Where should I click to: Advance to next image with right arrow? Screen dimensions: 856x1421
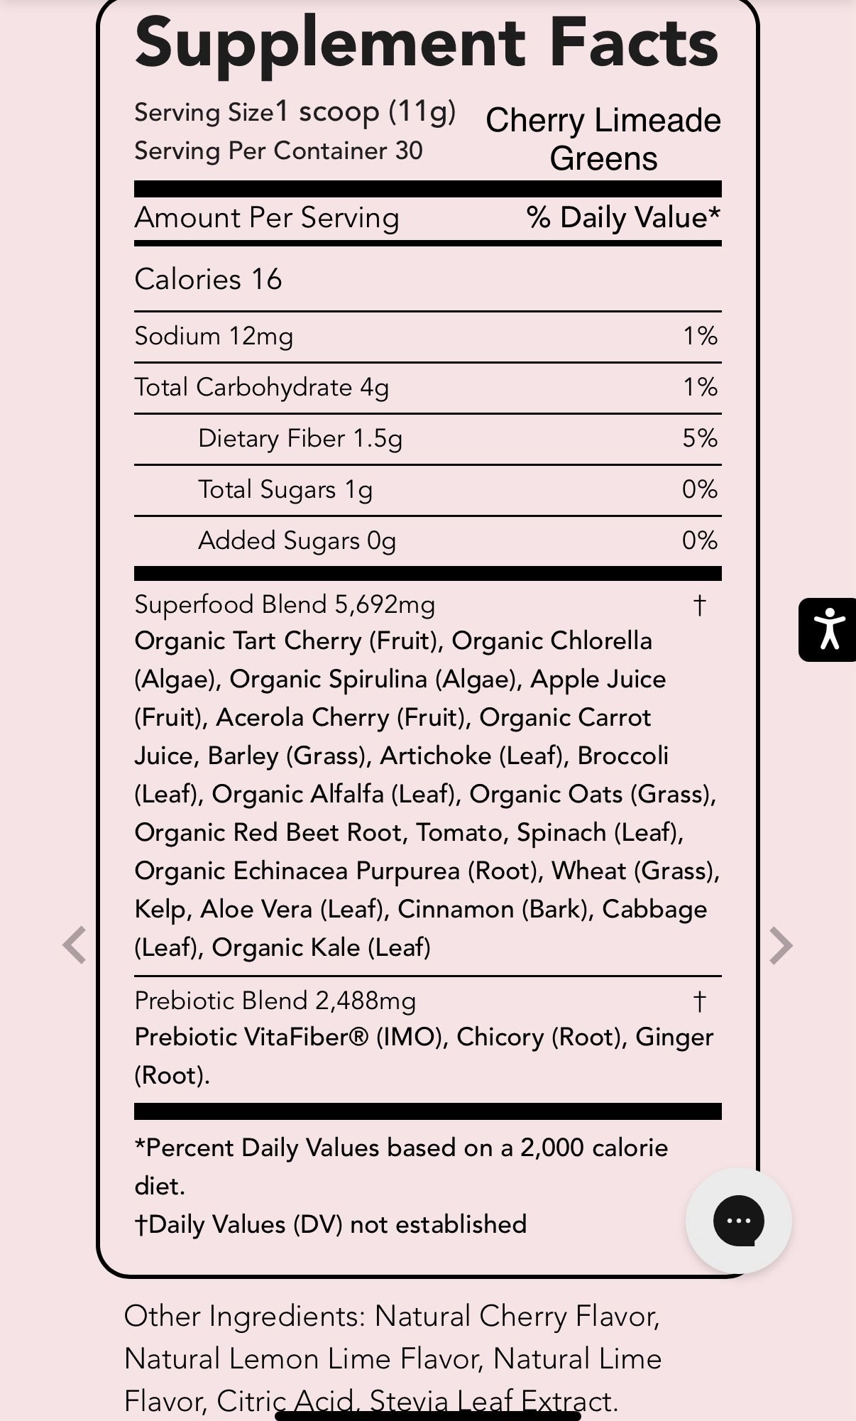point(781,945)
